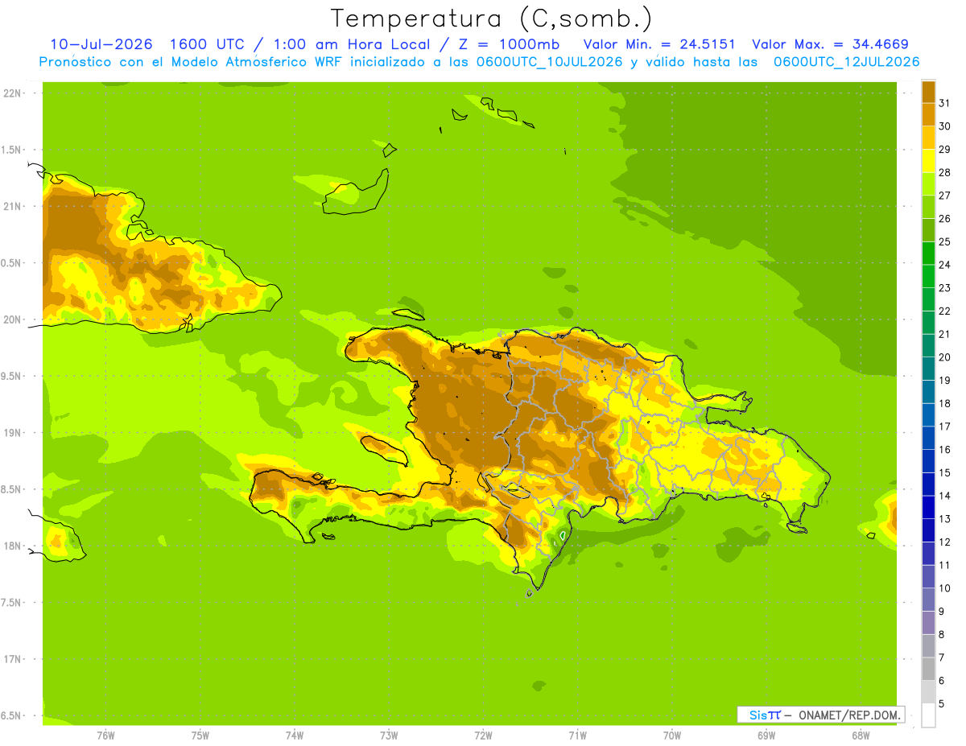
Task: Click the '0600UTC_12JUL2026' valid-until time
Action: [846, 62]
